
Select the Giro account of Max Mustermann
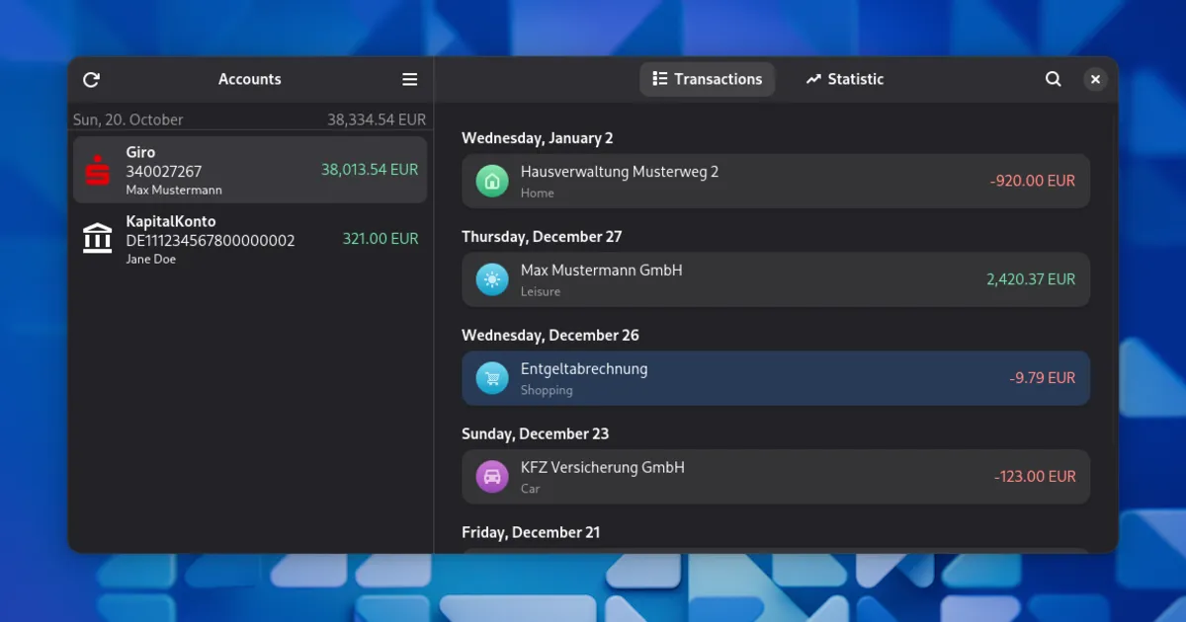(x=249, y=171)
